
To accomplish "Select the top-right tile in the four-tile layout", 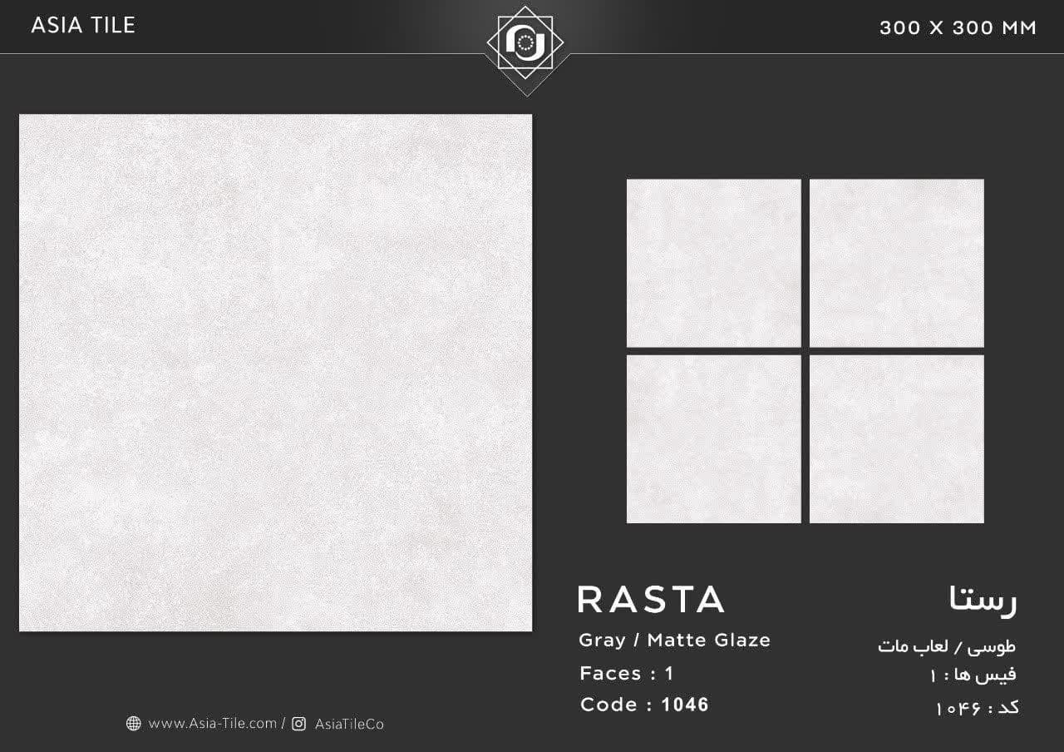I will [897, 263].
